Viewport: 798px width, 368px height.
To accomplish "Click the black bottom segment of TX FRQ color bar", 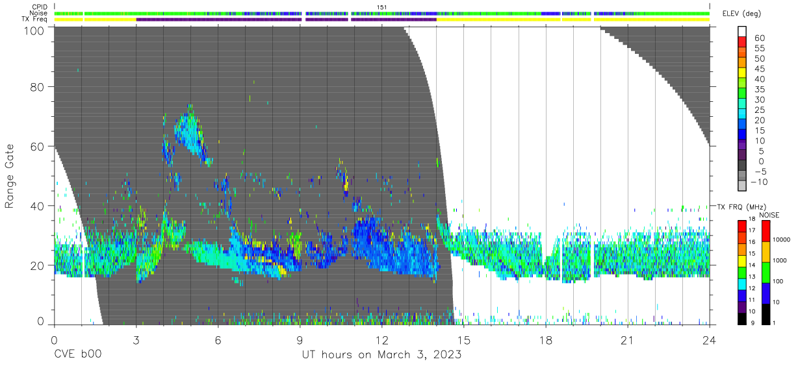I will point(742,319).
